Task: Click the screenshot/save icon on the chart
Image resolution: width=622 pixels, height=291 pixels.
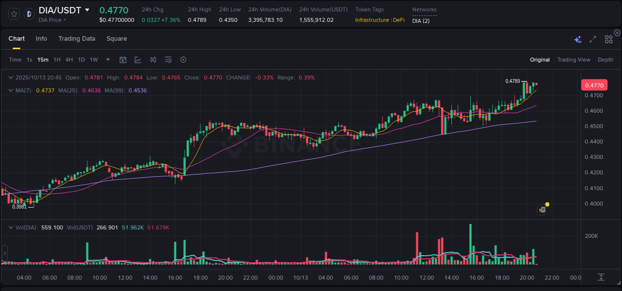Action: click(x=542, y=210)
